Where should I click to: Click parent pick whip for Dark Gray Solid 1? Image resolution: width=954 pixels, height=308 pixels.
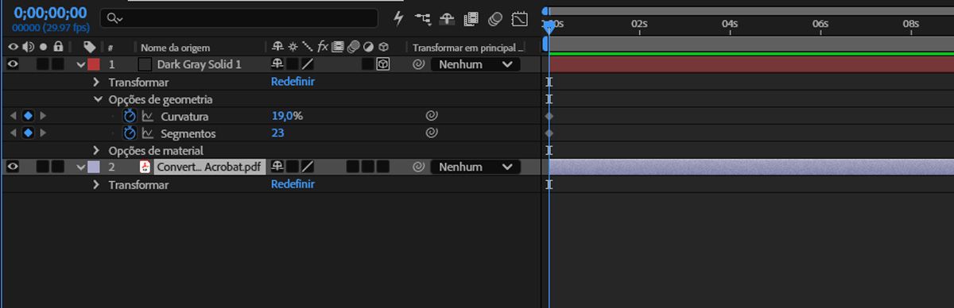click(418, 64)
